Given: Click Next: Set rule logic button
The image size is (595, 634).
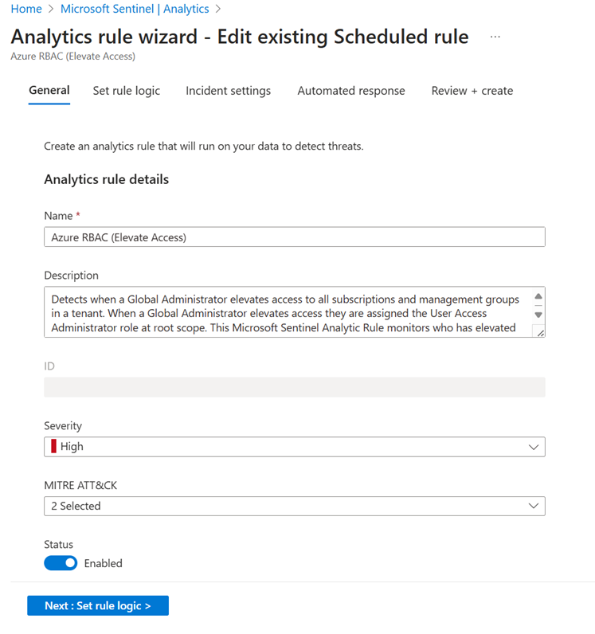Looking at the screenshot, I should (x=98, y=606).
